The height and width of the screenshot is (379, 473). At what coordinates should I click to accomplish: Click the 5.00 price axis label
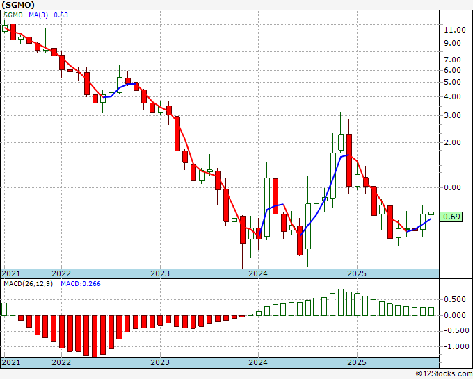tap(452, 82)
